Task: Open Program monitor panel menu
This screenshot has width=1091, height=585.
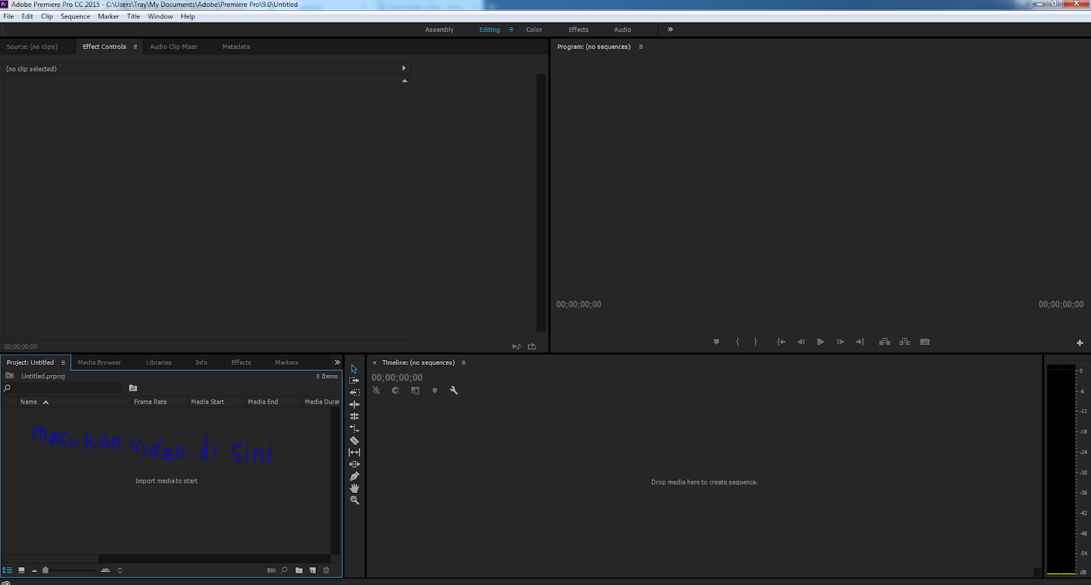Action: tap(641, 47)
